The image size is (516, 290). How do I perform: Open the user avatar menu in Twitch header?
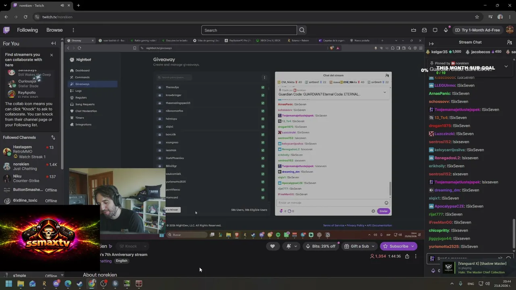tap(510, 30)
